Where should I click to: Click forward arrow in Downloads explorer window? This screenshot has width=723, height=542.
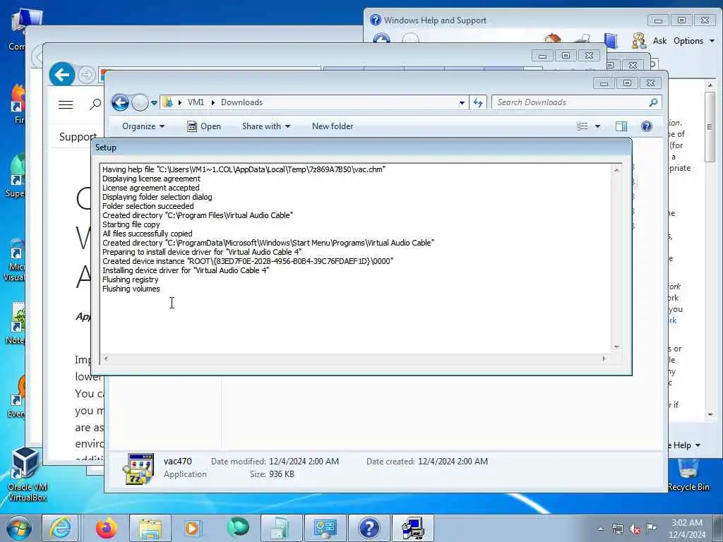140,102
